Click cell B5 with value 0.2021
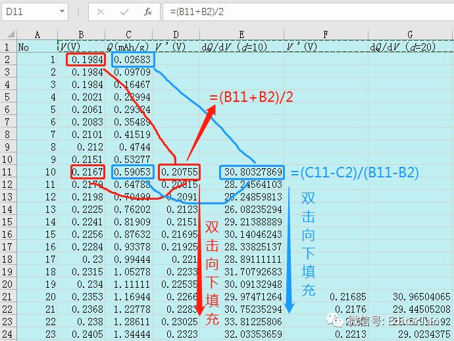The height and width of the screenshot is (341, 454). pyautogui.click(x=81, y=97)
